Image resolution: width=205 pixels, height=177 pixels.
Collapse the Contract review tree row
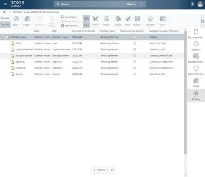[x=2, y=37]
